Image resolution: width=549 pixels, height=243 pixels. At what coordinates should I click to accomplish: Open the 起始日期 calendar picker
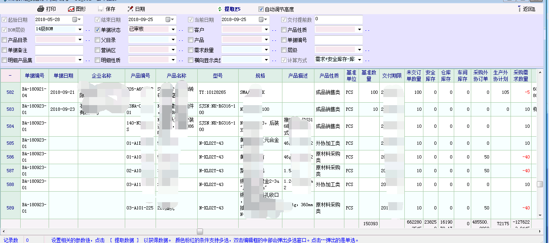(x=75, y=19)
